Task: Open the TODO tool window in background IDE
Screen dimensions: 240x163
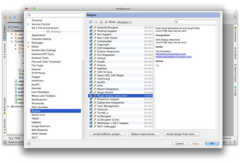Action: pyautogui.click(x=15, y=138)
